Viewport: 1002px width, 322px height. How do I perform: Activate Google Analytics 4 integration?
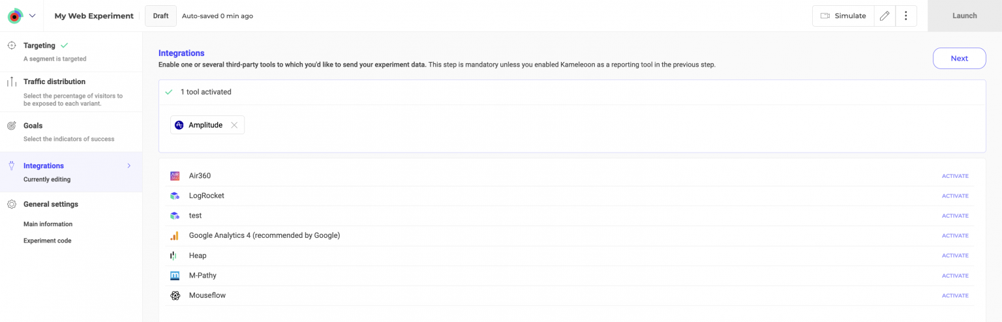click(954, 236)
